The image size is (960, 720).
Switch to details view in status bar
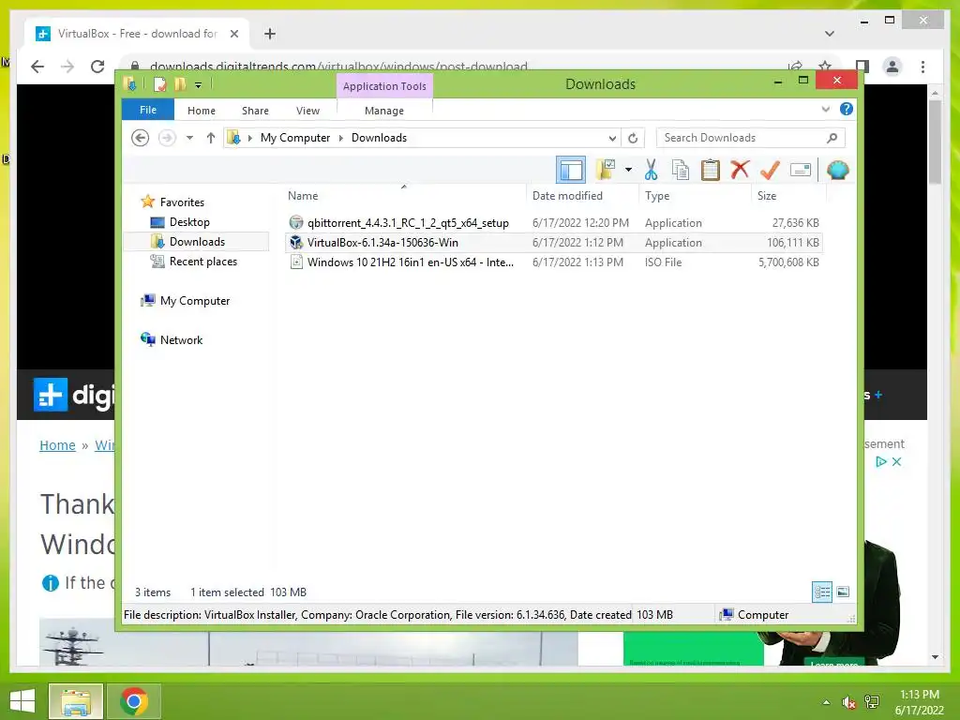click(x=821, y=592)
